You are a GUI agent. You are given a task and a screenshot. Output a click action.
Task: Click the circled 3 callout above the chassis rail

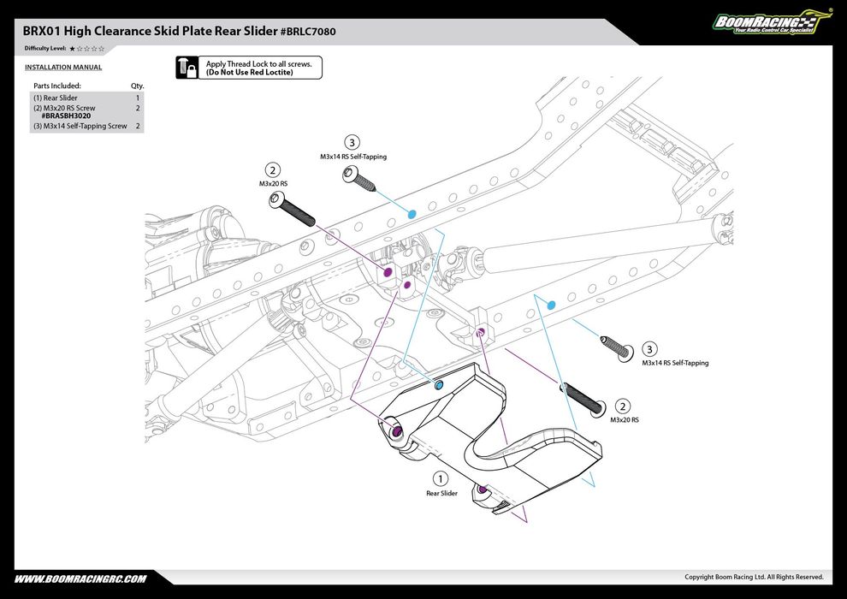coord(352,142)
